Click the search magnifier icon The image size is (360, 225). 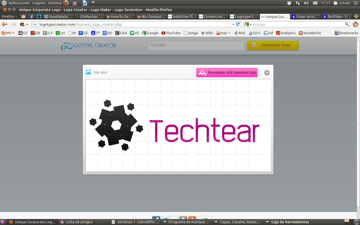[347, 24]
